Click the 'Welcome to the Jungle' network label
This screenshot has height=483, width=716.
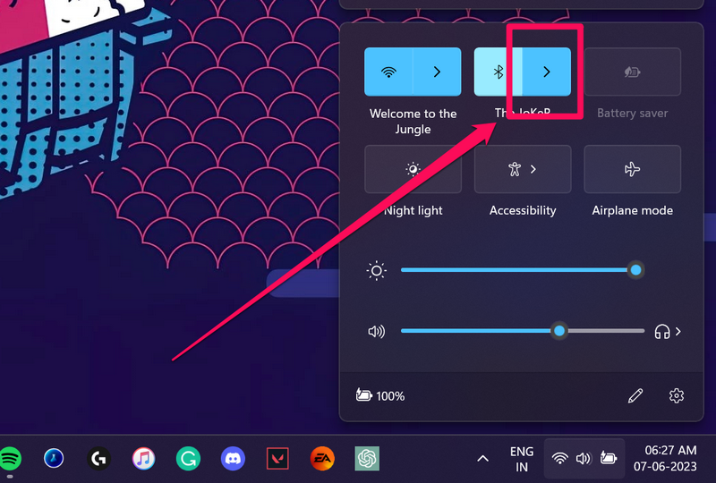413,121
